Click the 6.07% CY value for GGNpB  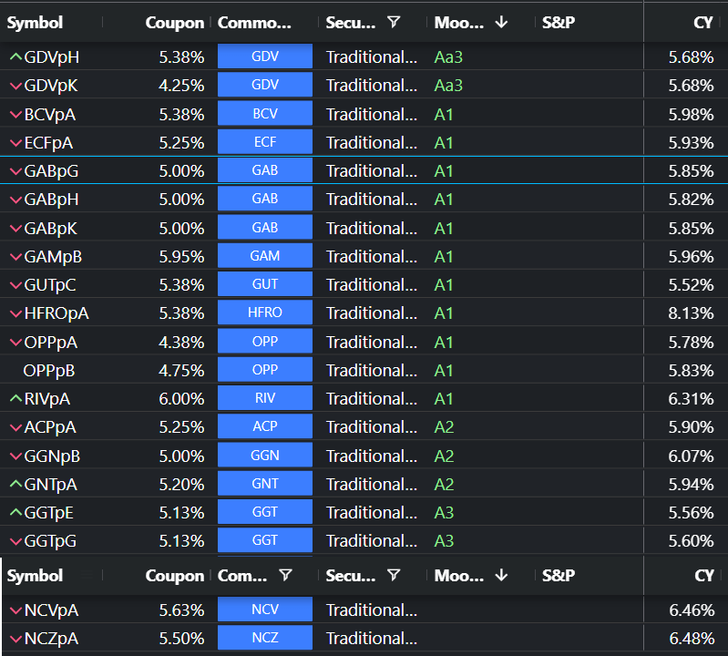[x=691, y=456]
